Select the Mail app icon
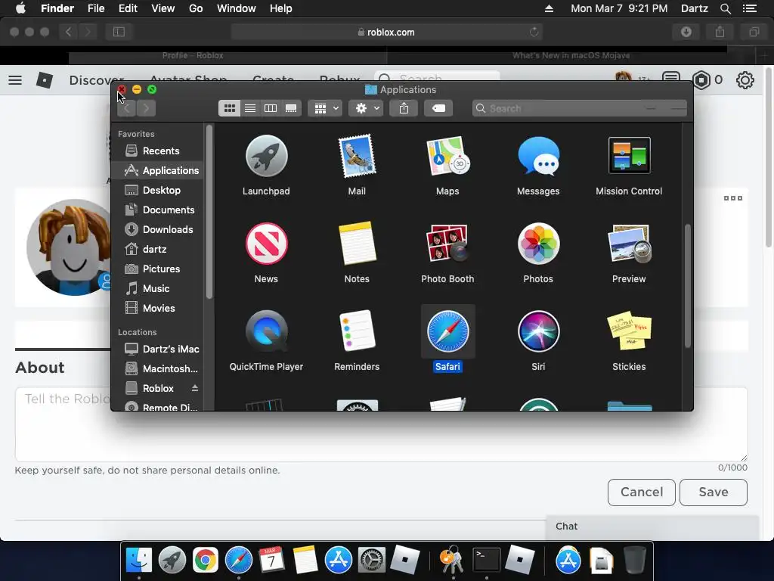The height and width of the screenshot is (581, 774). tap(357, 156)
